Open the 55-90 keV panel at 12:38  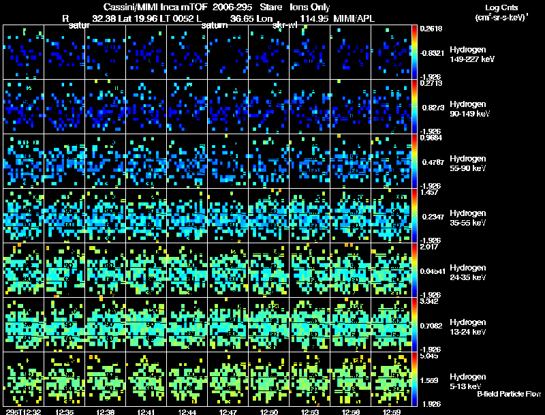[105, 161]
